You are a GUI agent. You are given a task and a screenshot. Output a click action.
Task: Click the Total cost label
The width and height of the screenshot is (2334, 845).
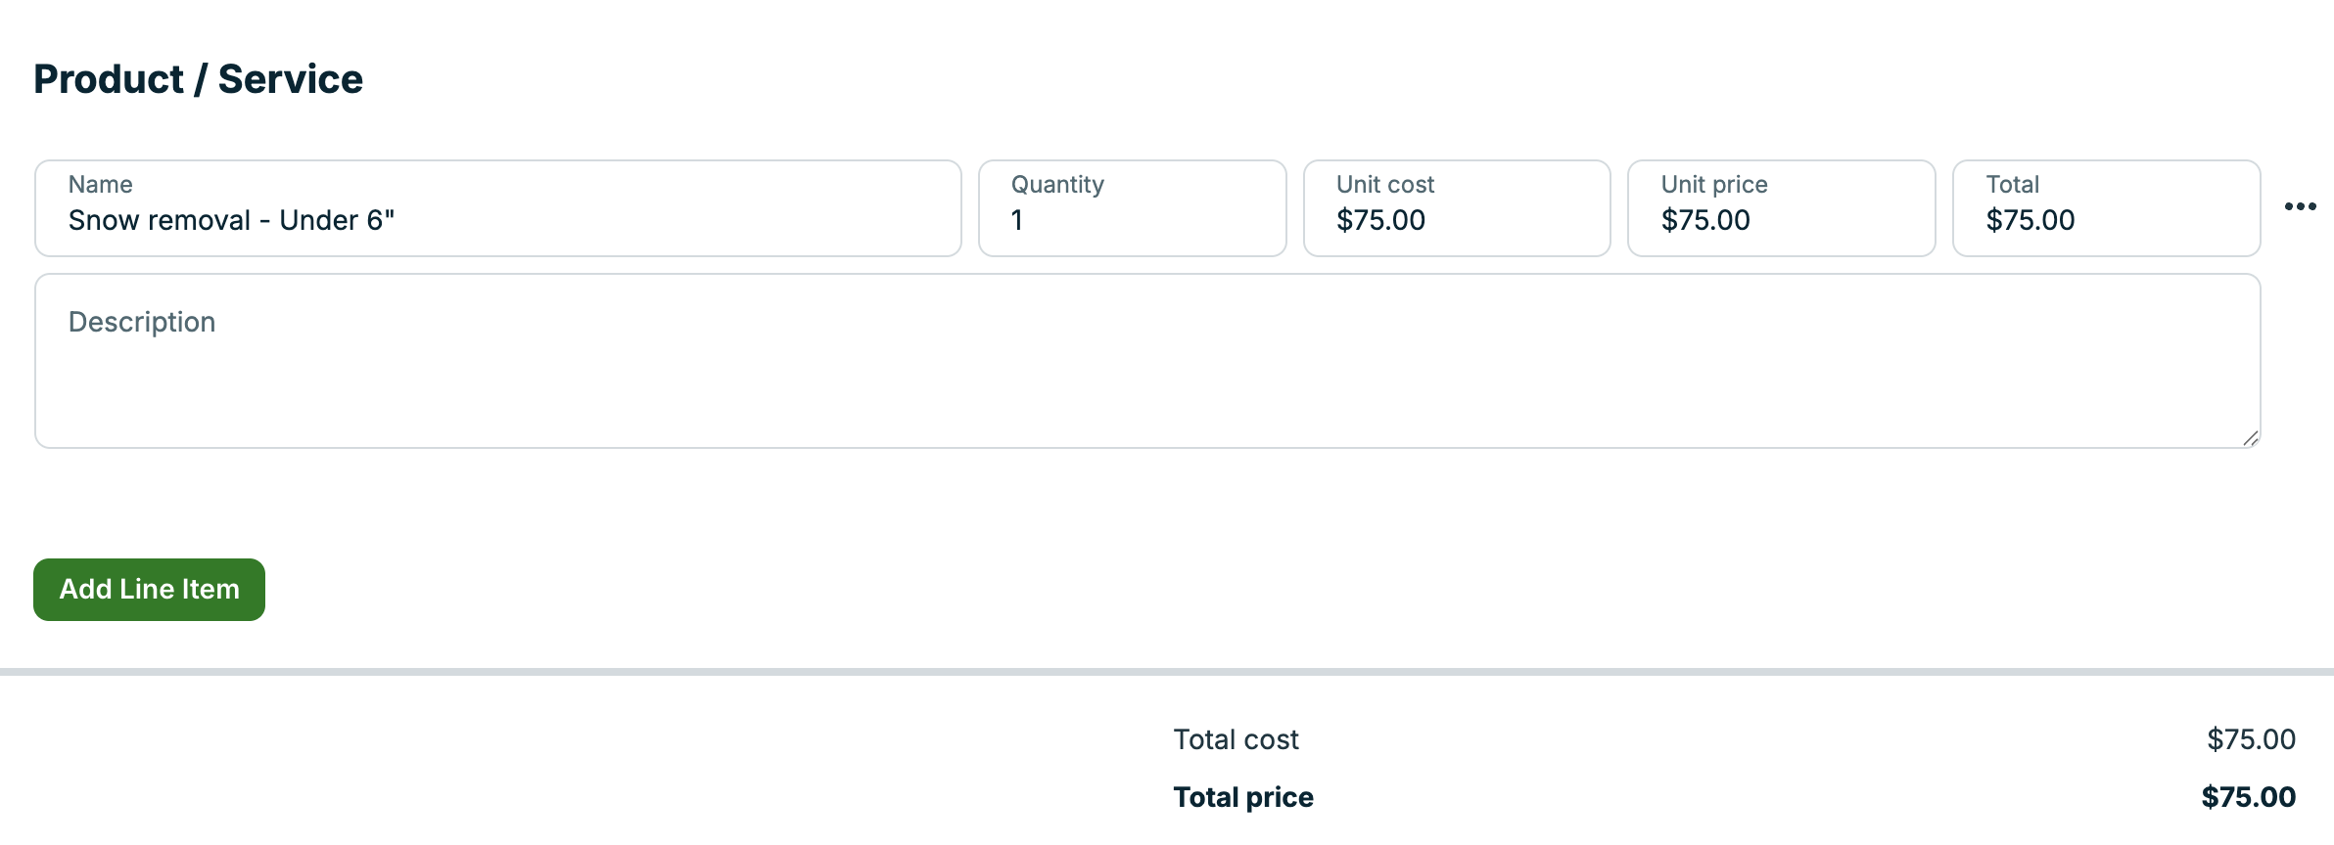[x=1237, y=739]
